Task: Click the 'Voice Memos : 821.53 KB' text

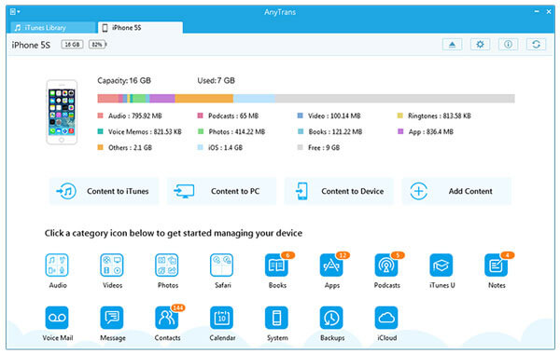Action: pos(145,132)
